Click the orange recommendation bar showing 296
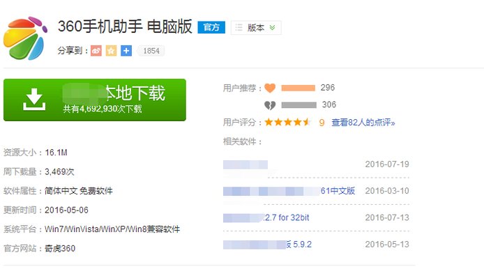The height and width of the screenshot is (278, 484). pos(298,88)
